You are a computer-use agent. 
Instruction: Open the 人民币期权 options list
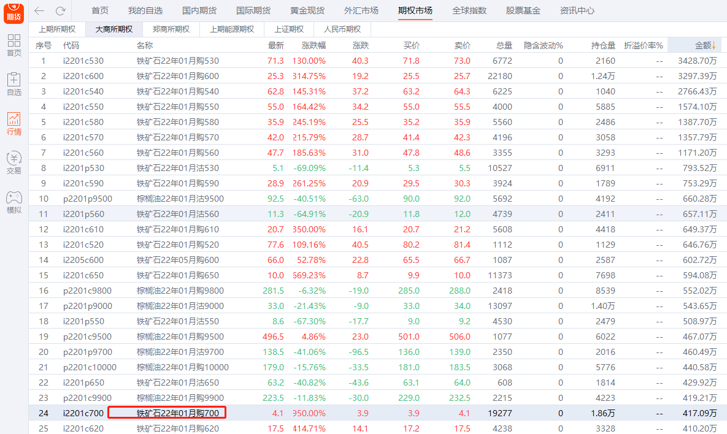pos(341,28)
